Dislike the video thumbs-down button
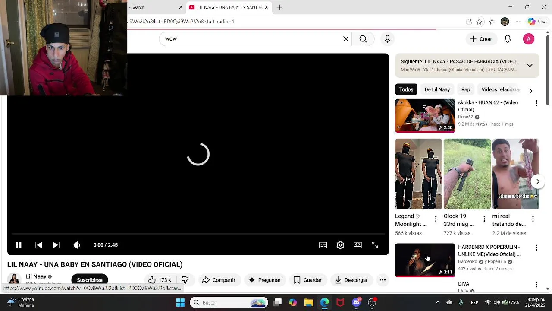 185,280
